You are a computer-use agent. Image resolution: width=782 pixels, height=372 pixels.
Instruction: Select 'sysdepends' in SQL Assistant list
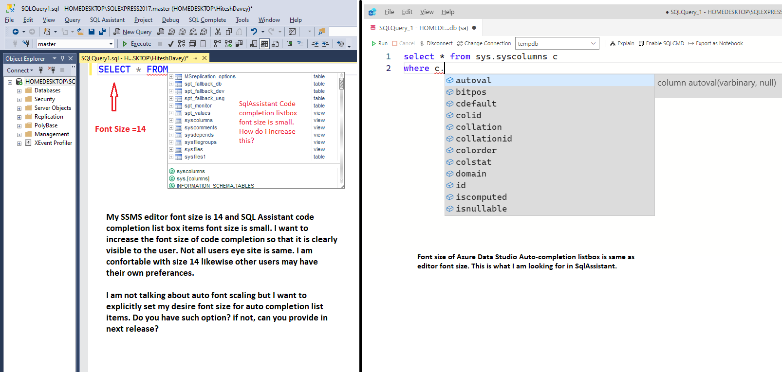[199, 135]
